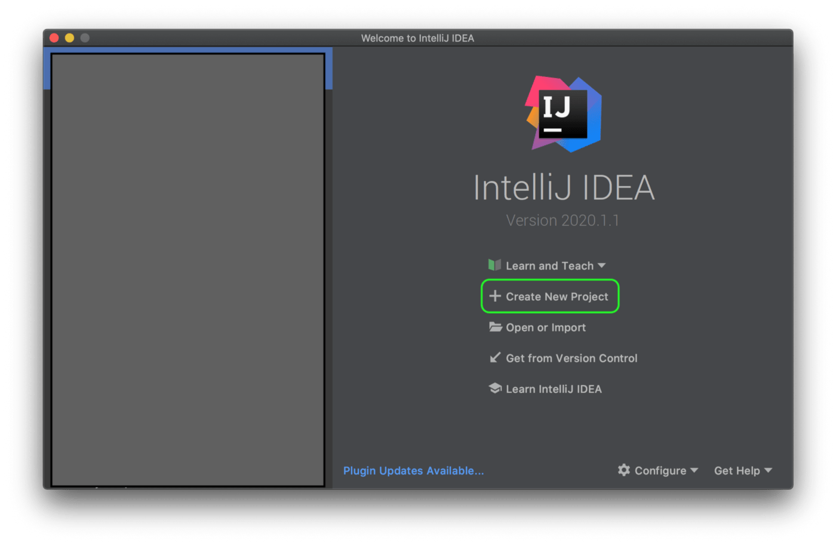
Task: Expand the Get Help dropdown arrow
Action: click(768, 470)
